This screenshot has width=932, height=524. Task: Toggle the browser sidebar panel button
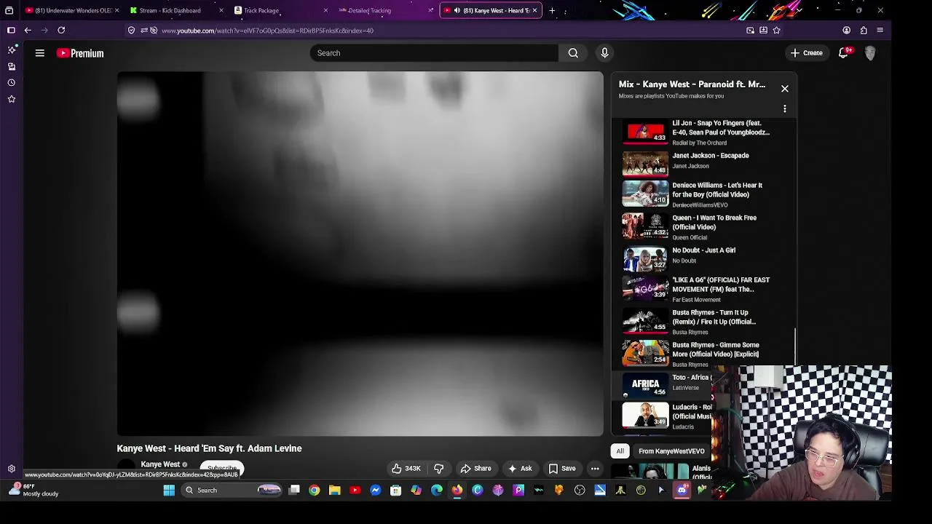click(11, 31)
